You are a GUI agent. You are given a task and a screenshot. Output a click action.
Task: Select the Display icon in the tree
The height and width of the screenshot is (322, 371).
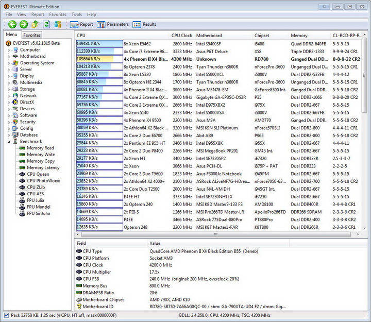point(15,76)
